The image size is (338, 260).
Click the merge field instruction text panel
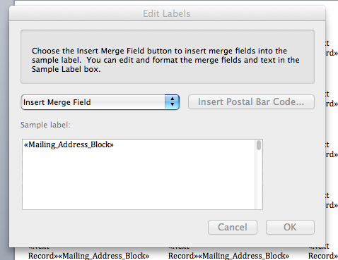coord(168,56)
